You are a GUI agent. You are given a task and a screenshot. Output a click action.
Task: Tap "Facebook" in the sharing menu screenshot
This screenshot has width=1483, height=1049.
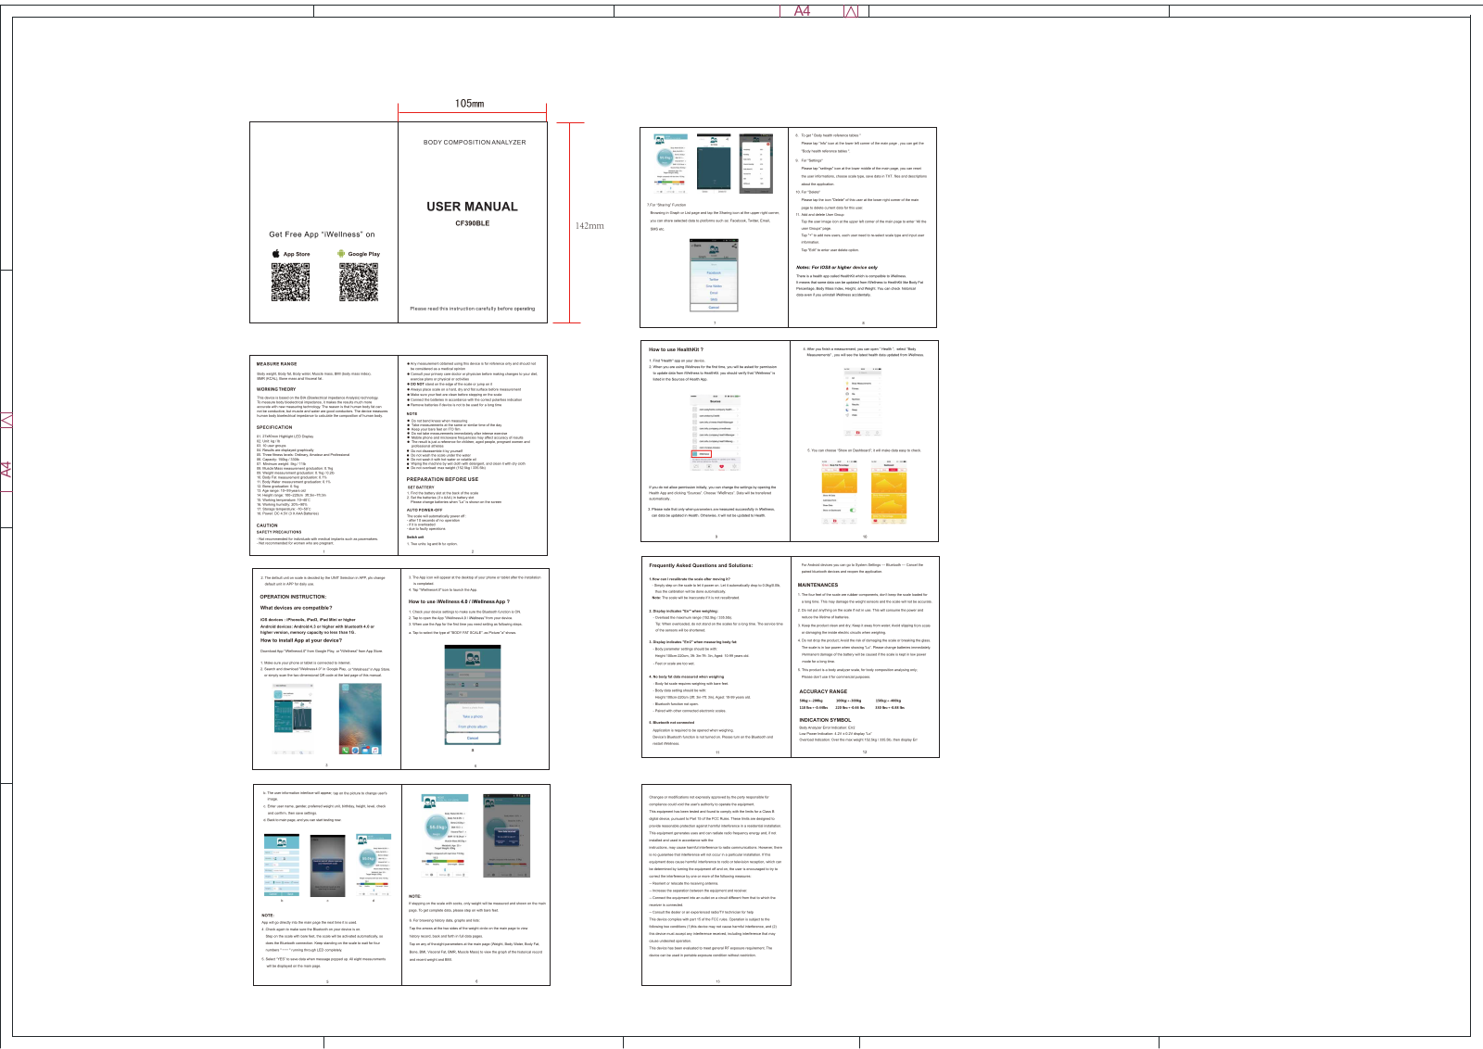pyautogui.click(x=714, y=272)
